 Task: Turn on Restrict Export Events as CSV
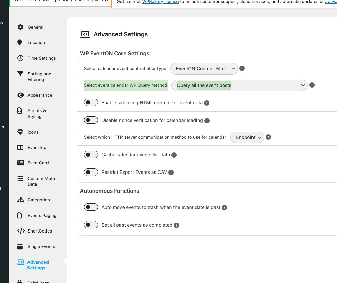click(x=91, y=172)
